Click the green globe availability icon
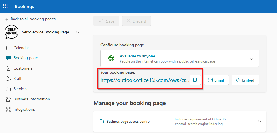This screenshot has width=277, height=133. (111, 59)
